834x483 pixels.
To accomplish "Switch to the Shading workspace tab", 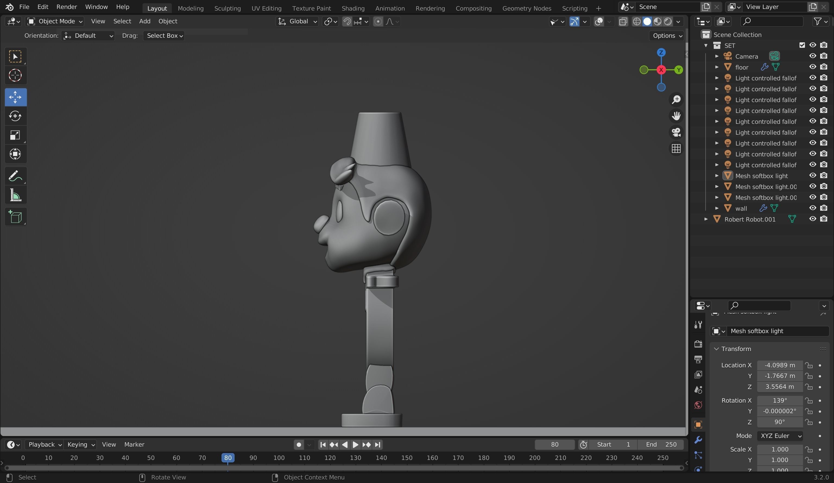I will pos(353,8).
